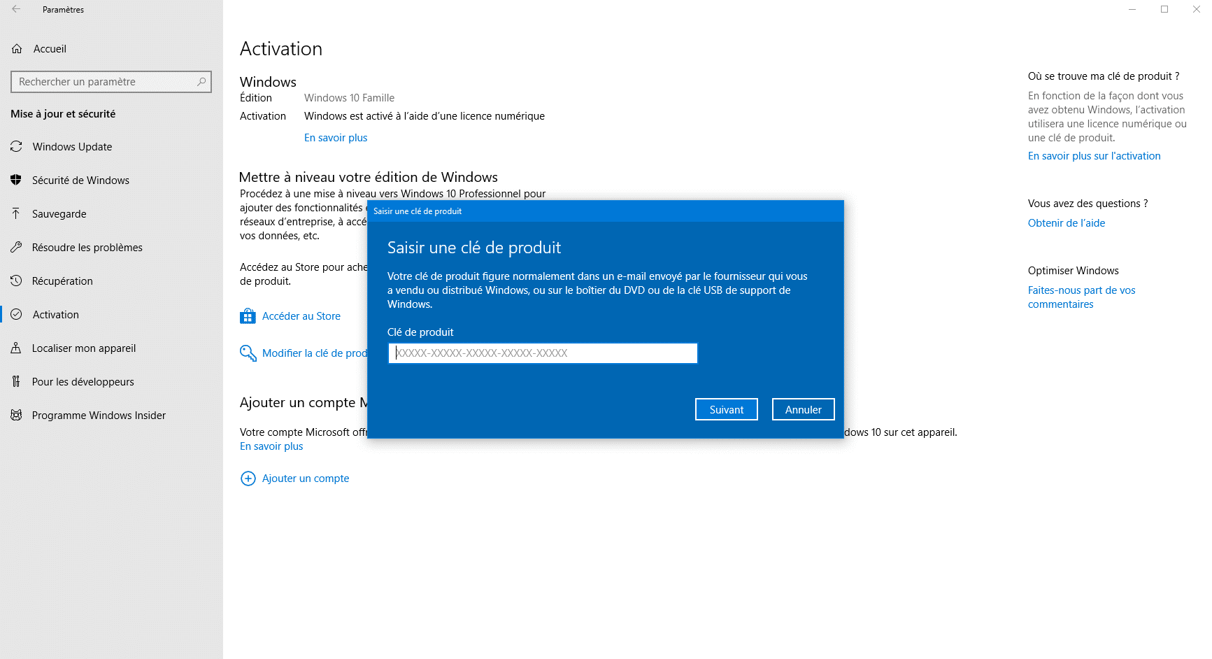Click the Sauvegarde upload arrow icon

tap(16, 214)
